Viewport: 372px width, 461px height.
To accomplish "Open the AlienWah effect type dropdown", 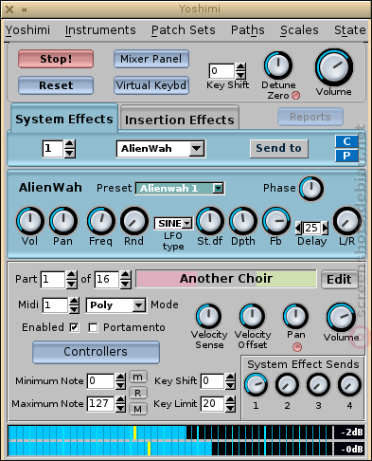I will point(161,149).
